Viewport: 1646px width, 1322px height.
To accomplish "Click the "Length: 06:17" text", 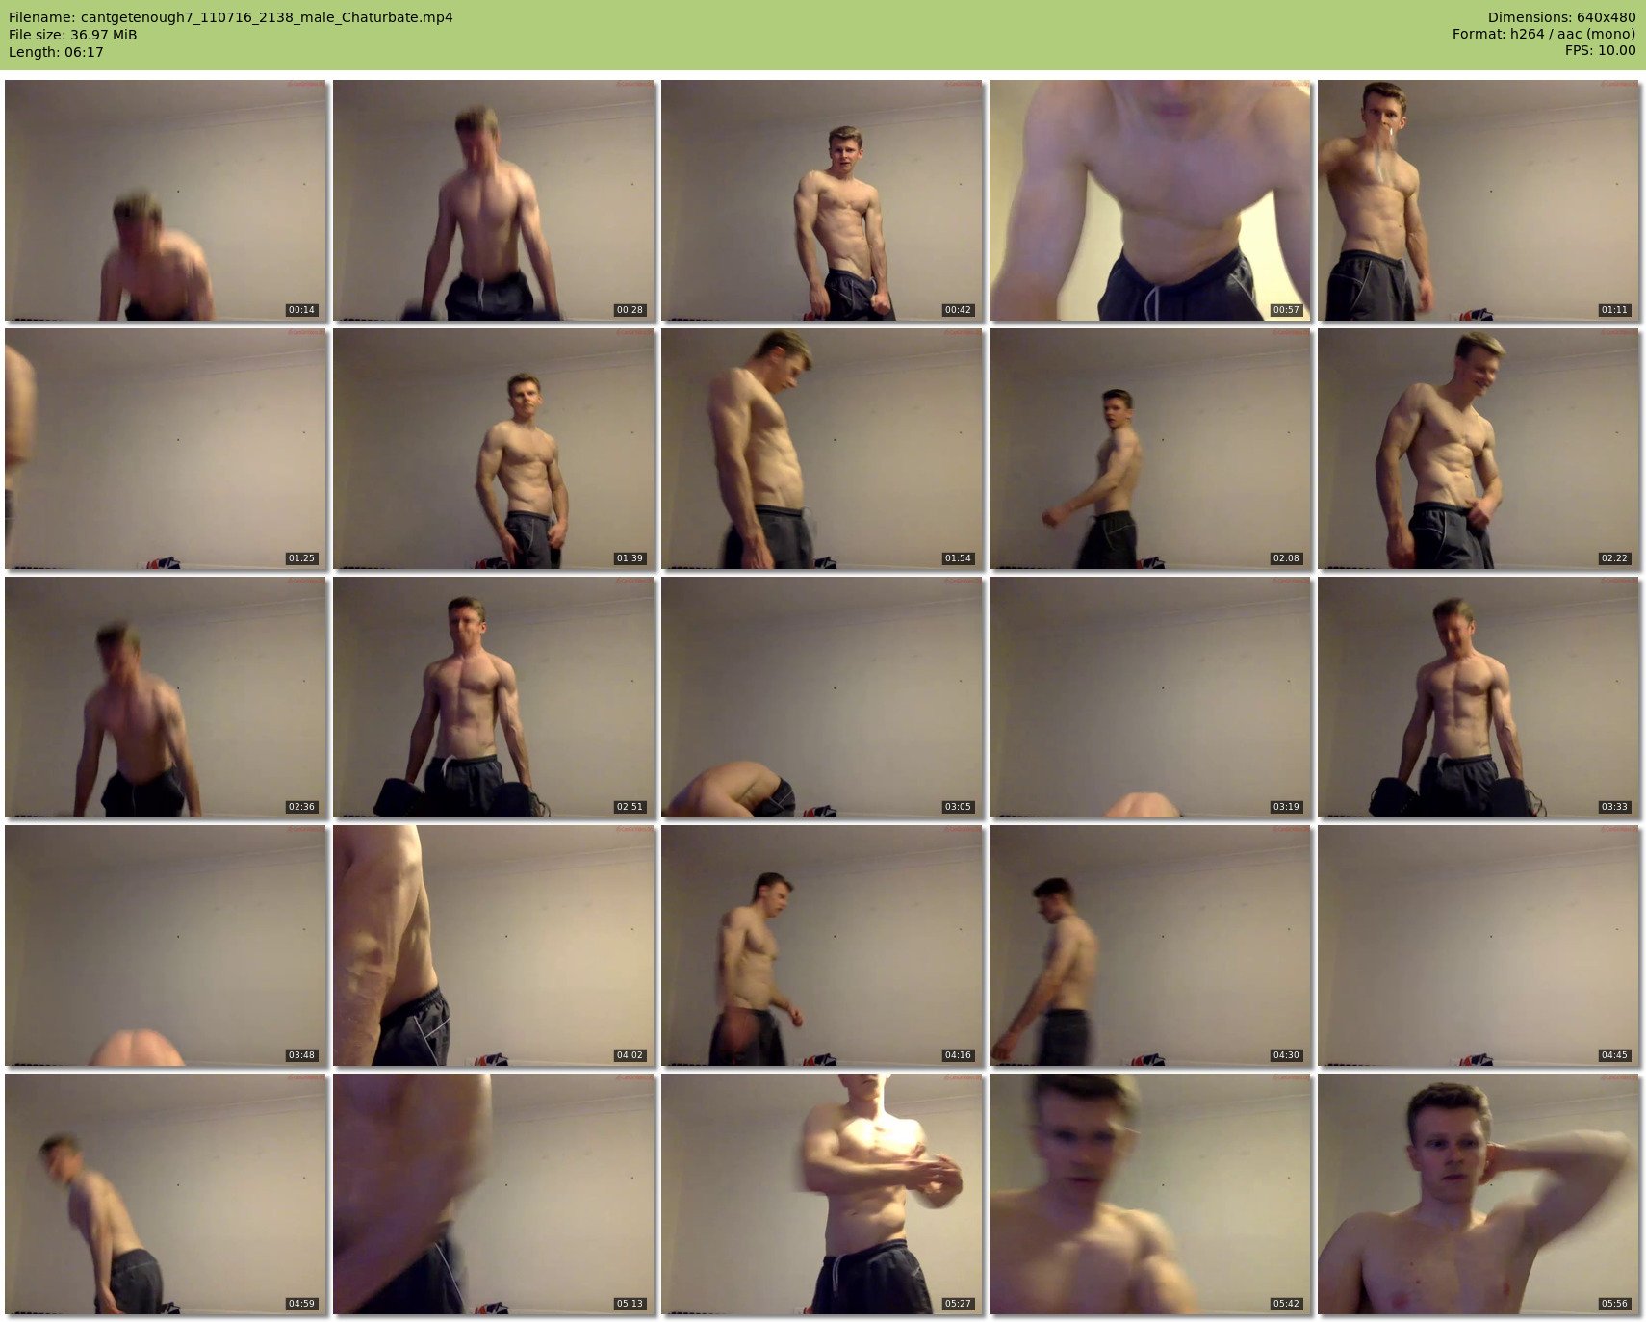I will [x=56, y=52].
